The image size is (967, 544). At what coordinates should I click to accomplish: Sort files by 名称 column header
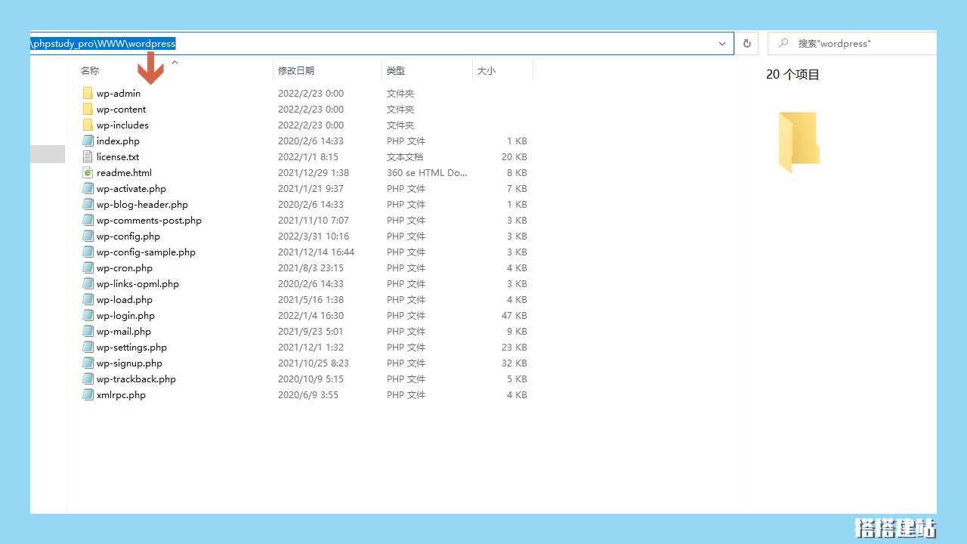click(x=90, y=70)
